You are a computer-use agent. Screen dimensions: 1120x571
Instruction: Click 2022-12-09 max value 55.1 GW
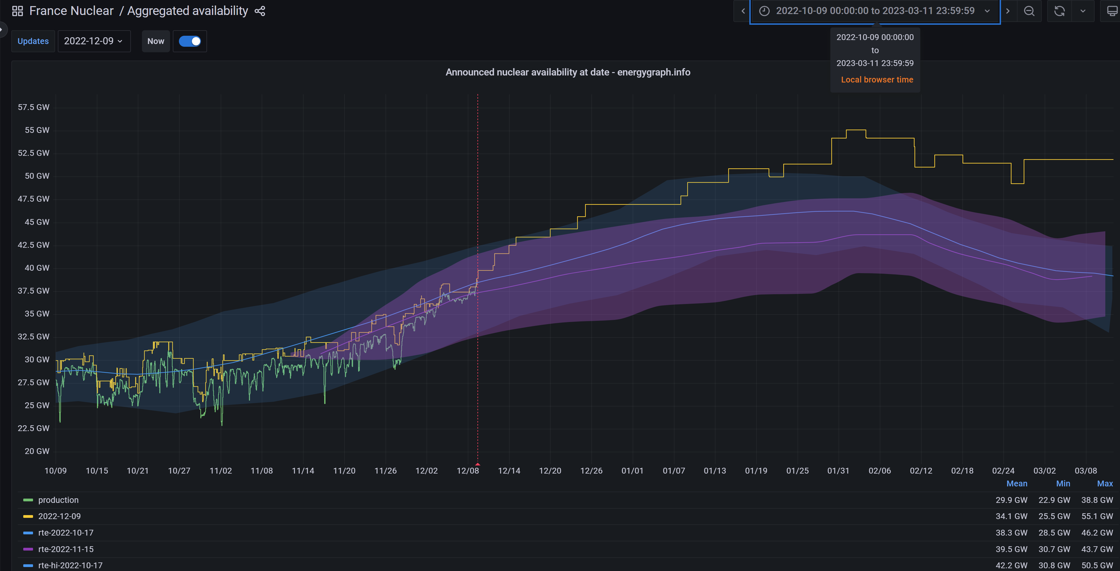pyautogui.click(x=1097, y=516)
